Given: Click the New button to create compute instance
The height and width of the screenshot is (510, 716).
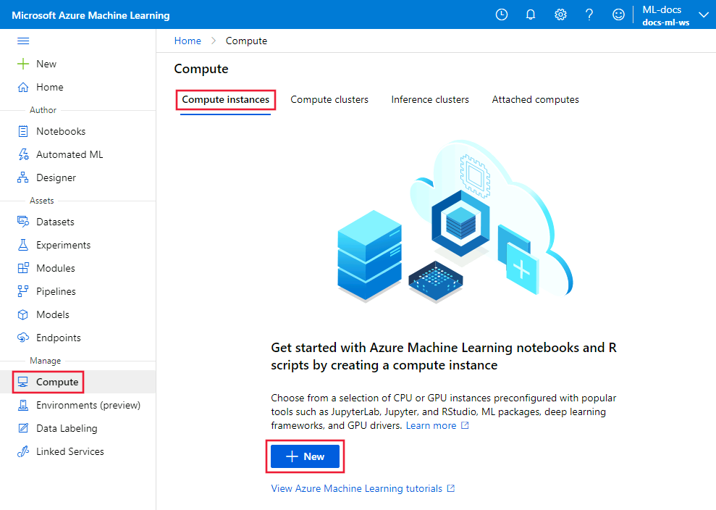Looking at the screenshot, I should [x=305, y=456].
